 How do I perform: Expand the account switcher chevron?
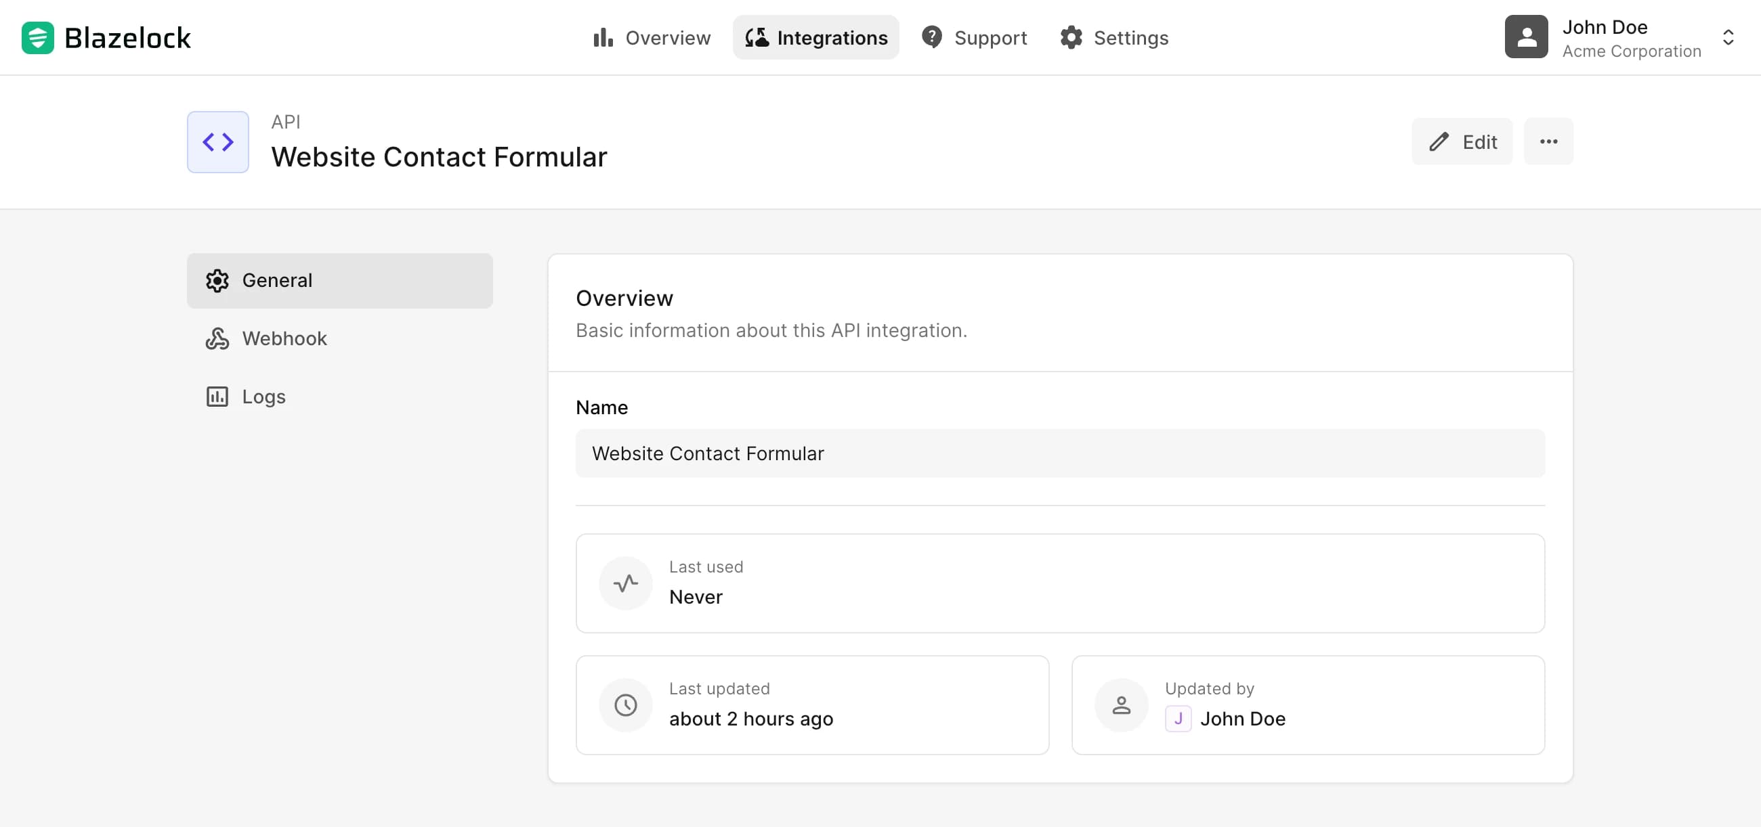tap(1728, 37)
